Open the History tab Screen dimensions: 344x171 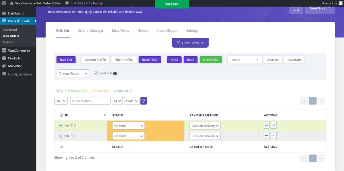tap(142, 30)
